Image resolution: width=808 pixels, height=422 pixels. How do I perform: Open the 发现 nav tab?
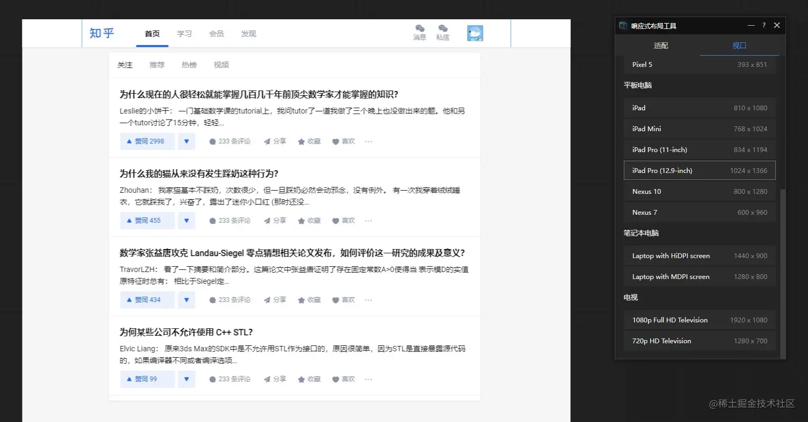click(x=248, y=34)
